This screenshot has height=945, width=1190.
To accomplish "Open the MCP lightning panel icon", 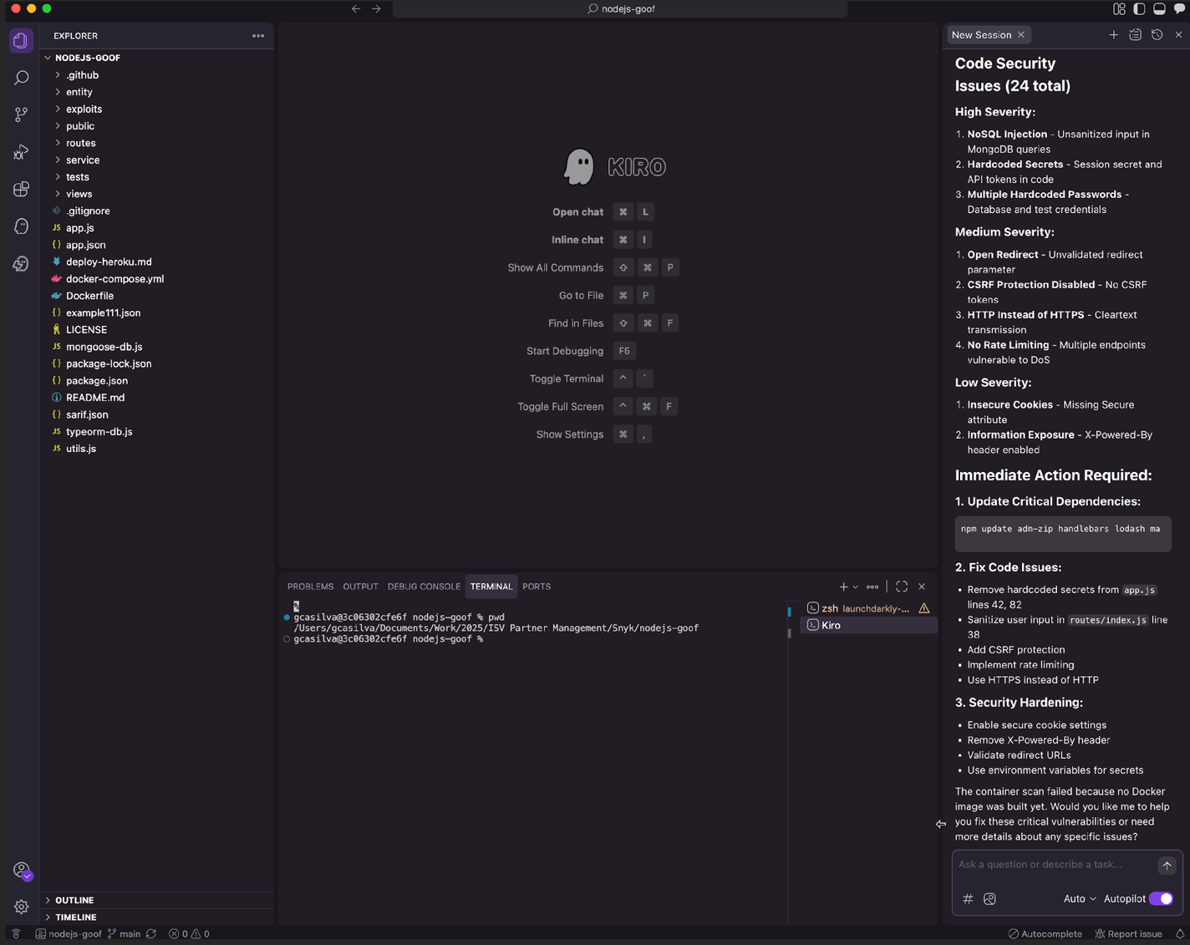I will click(21, 264).
